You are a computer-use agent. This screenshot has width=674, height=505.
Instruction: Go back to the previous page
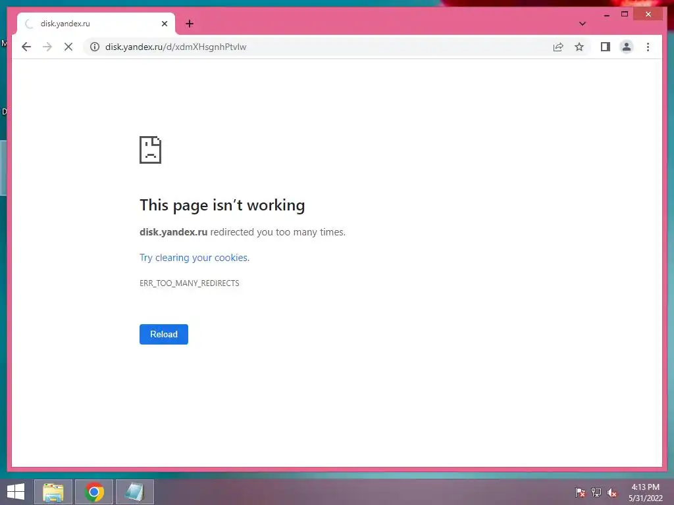(x=26, y=47)
